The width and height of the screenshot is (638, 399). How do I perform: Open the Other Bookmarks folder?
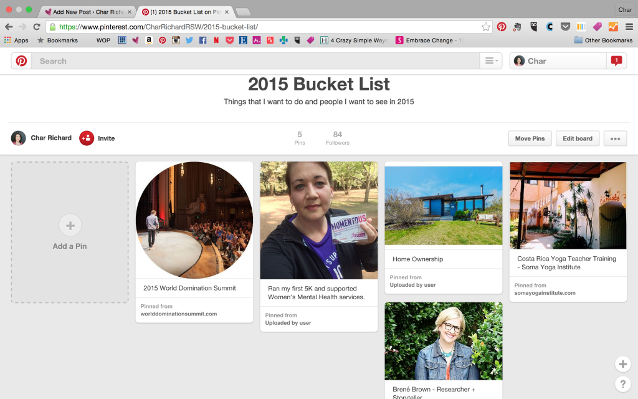pos(603,41)
